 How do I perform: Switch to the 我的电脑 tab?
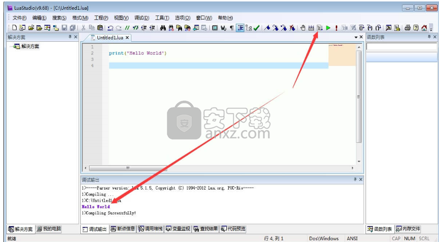(x=49, y=229)
